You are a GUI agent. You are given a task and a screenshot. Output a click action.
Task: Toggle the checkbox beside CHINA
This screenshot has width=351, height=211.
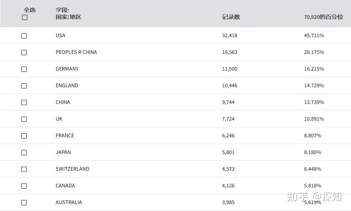24,103
